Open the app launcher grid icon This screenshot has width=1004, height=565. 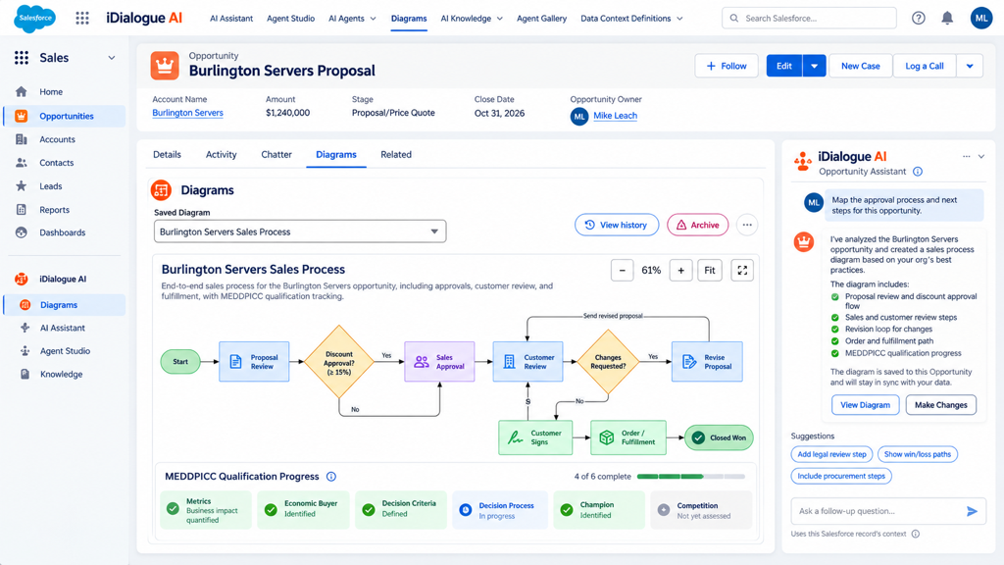(82, 18)
